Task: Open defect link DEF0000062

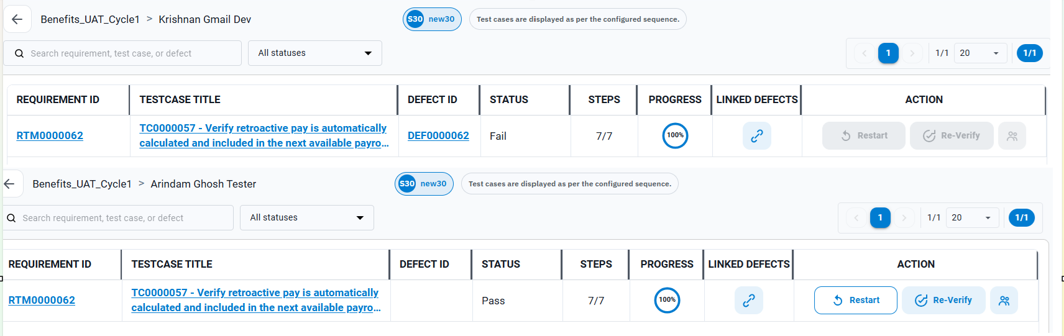Action: coord(438,135)
